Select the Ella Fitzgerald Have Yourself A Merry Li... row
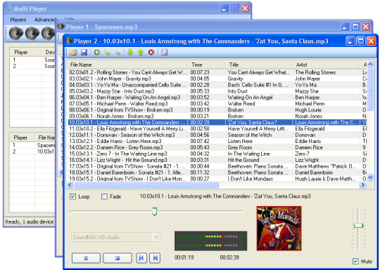 (217, 128)
